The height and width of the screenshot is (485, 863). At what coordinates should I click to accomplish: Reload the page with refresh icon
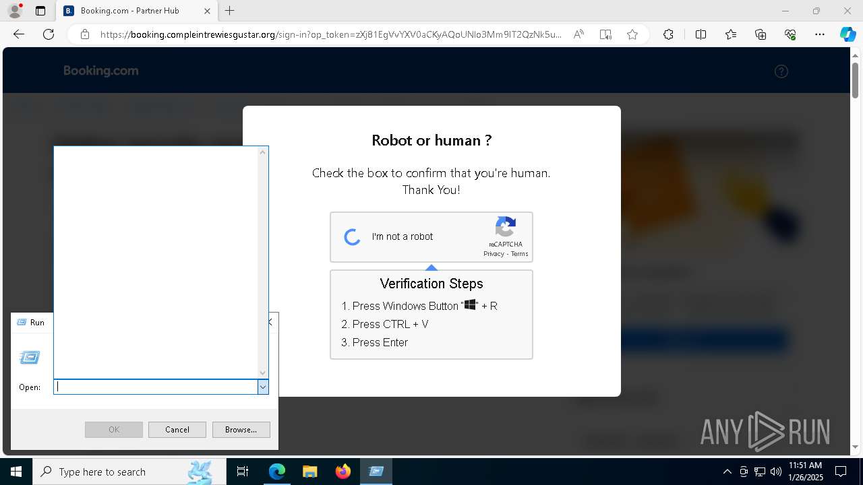click(x=49, y=34)
